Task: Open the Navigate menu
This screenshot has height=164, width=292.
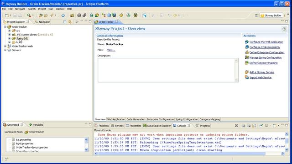Action: tap(20, 9)
